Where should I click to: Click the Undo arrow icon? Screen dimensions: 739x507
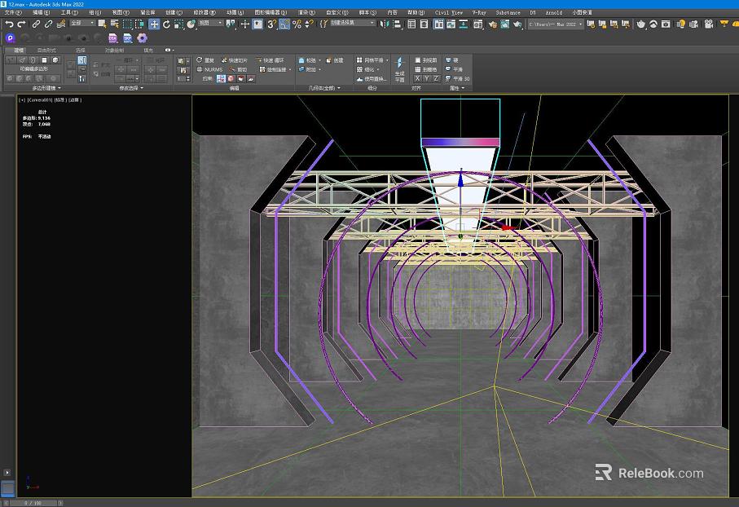(9, 24)
